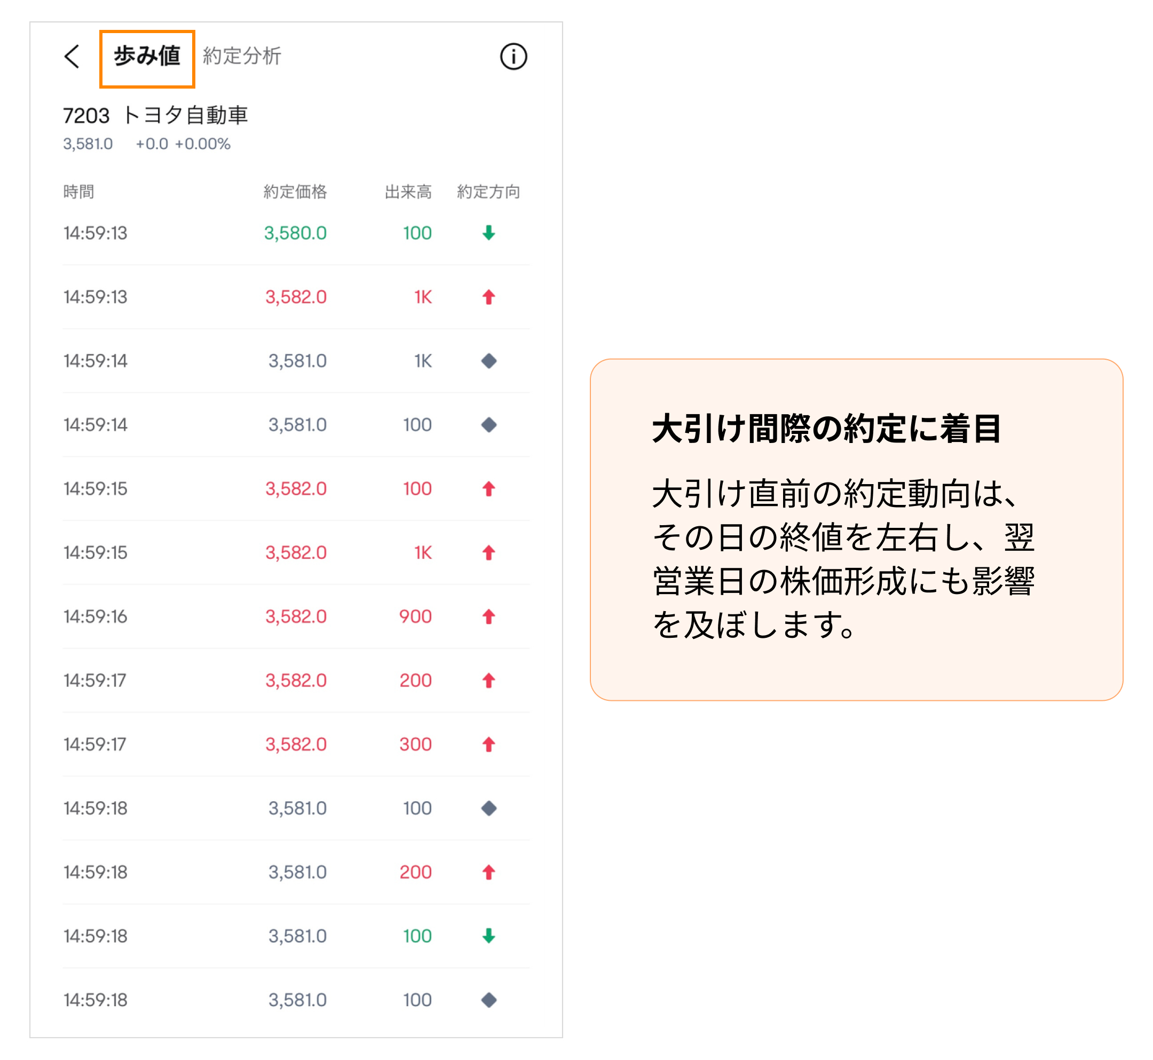Switch to the 約定分析 tab
This screenshot has height=1060, width=1153.
pos(241,56)
